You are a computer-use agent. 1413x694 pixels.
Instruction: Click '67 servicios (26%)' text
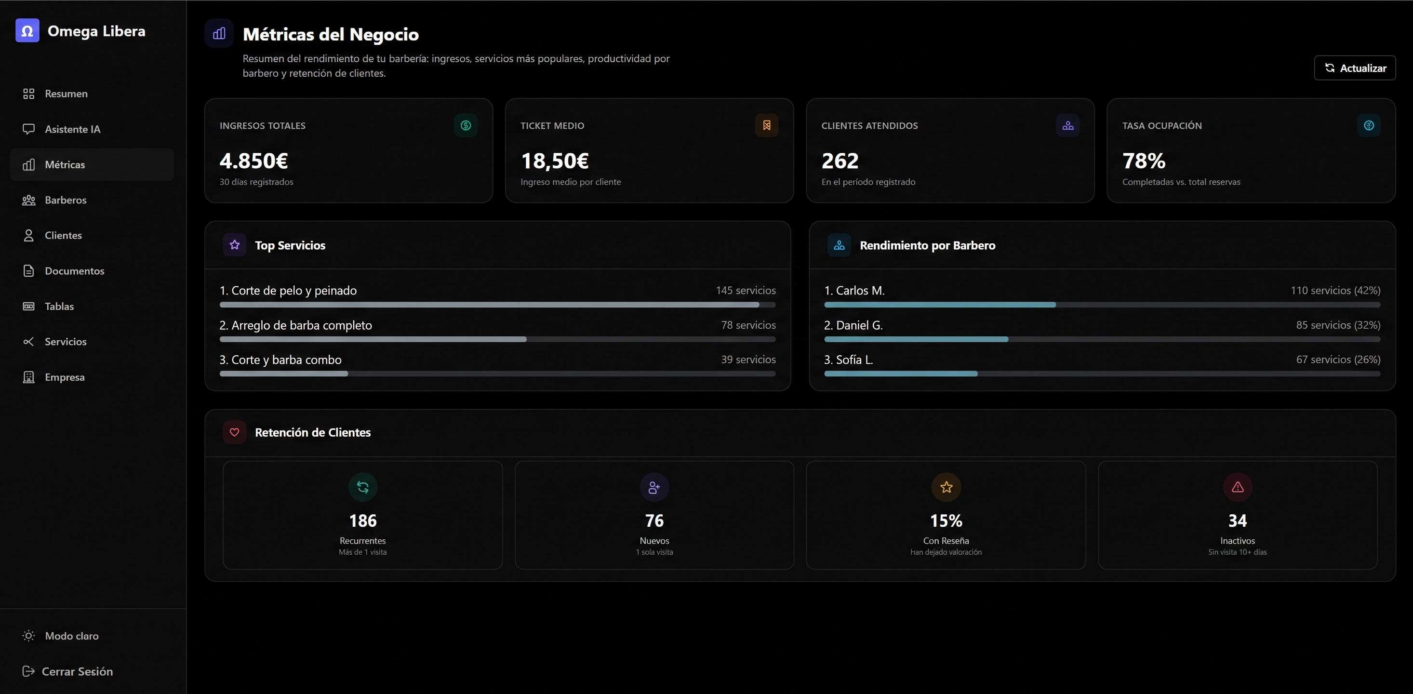click(x=1338, y=360)
